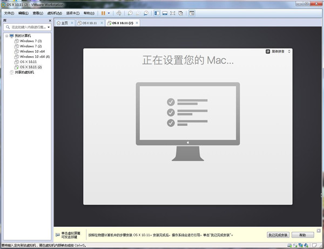
Task: Toggle the console view toolbar icon
Action: tap(192, 13)
